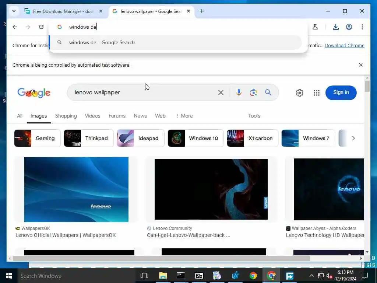
Task: Open Free Download Manager taskbar icon
Action: pos(289,276)
